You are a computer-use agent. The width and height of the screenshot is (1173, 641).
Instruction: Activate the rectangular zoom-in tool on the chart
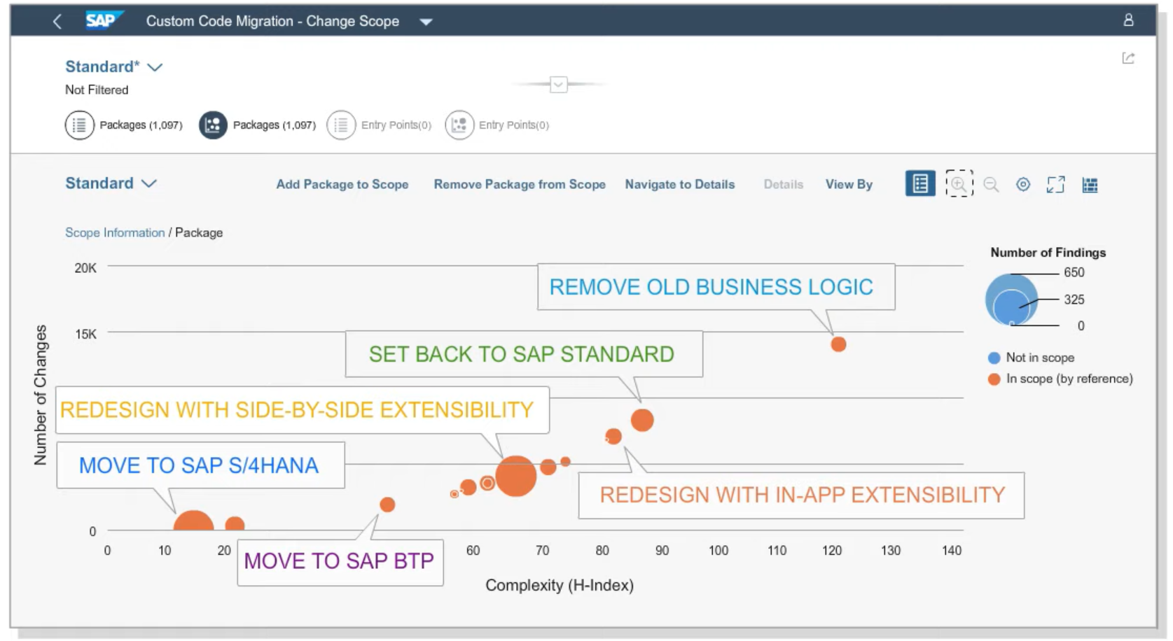pyautogui.click(x=959, y=184)
